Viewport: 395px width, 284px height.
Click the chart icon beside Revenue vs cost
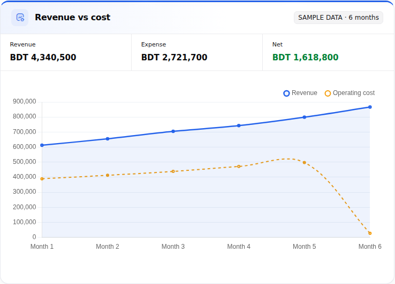tap(20, 18)
